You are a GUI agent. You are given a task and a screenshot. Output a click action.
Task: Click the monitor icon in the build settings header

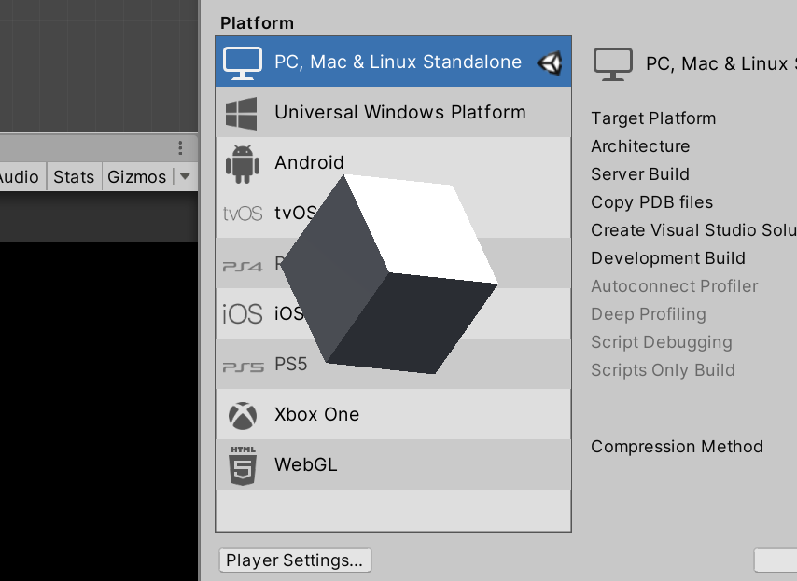613,64
